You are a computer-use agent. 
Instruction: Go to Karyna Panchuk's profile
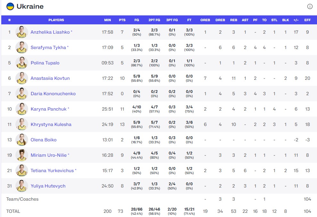pyautogui.click(x=48, y=109)
